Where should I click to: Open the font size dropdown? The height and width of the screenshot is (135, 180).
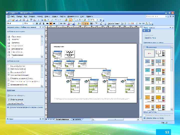pos(33,23)
